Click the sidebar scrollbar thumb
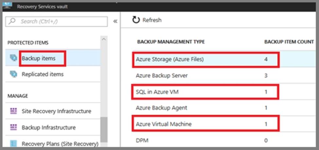Viewport: 319px width, 150px height. coord(104,130)
